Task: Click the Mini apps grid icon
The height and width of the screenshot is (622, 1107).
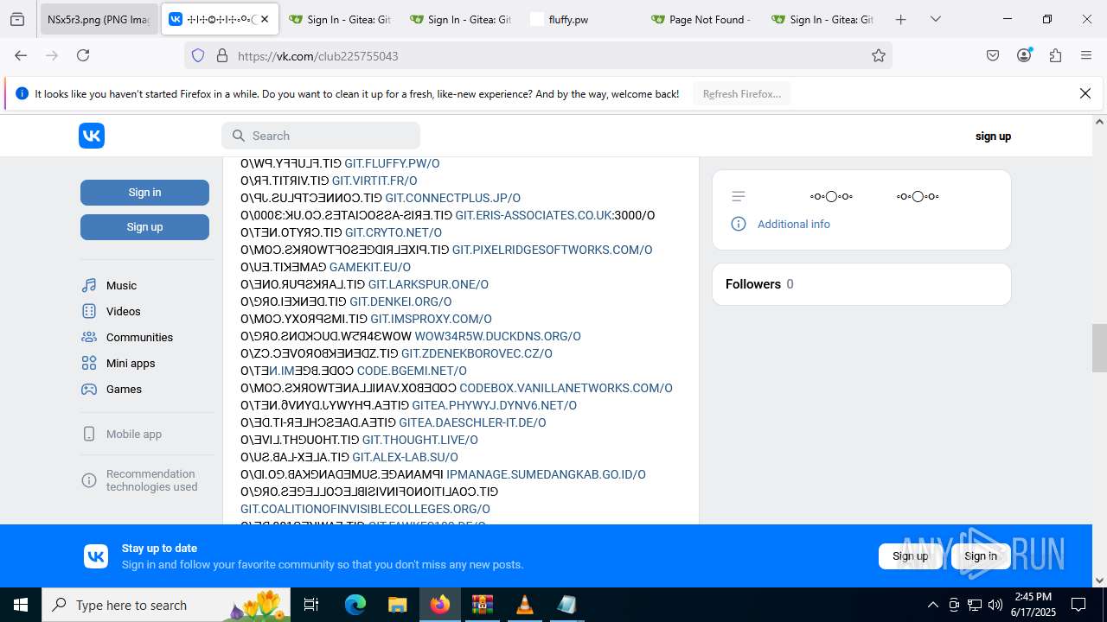Action: click(x=89, y=363)
